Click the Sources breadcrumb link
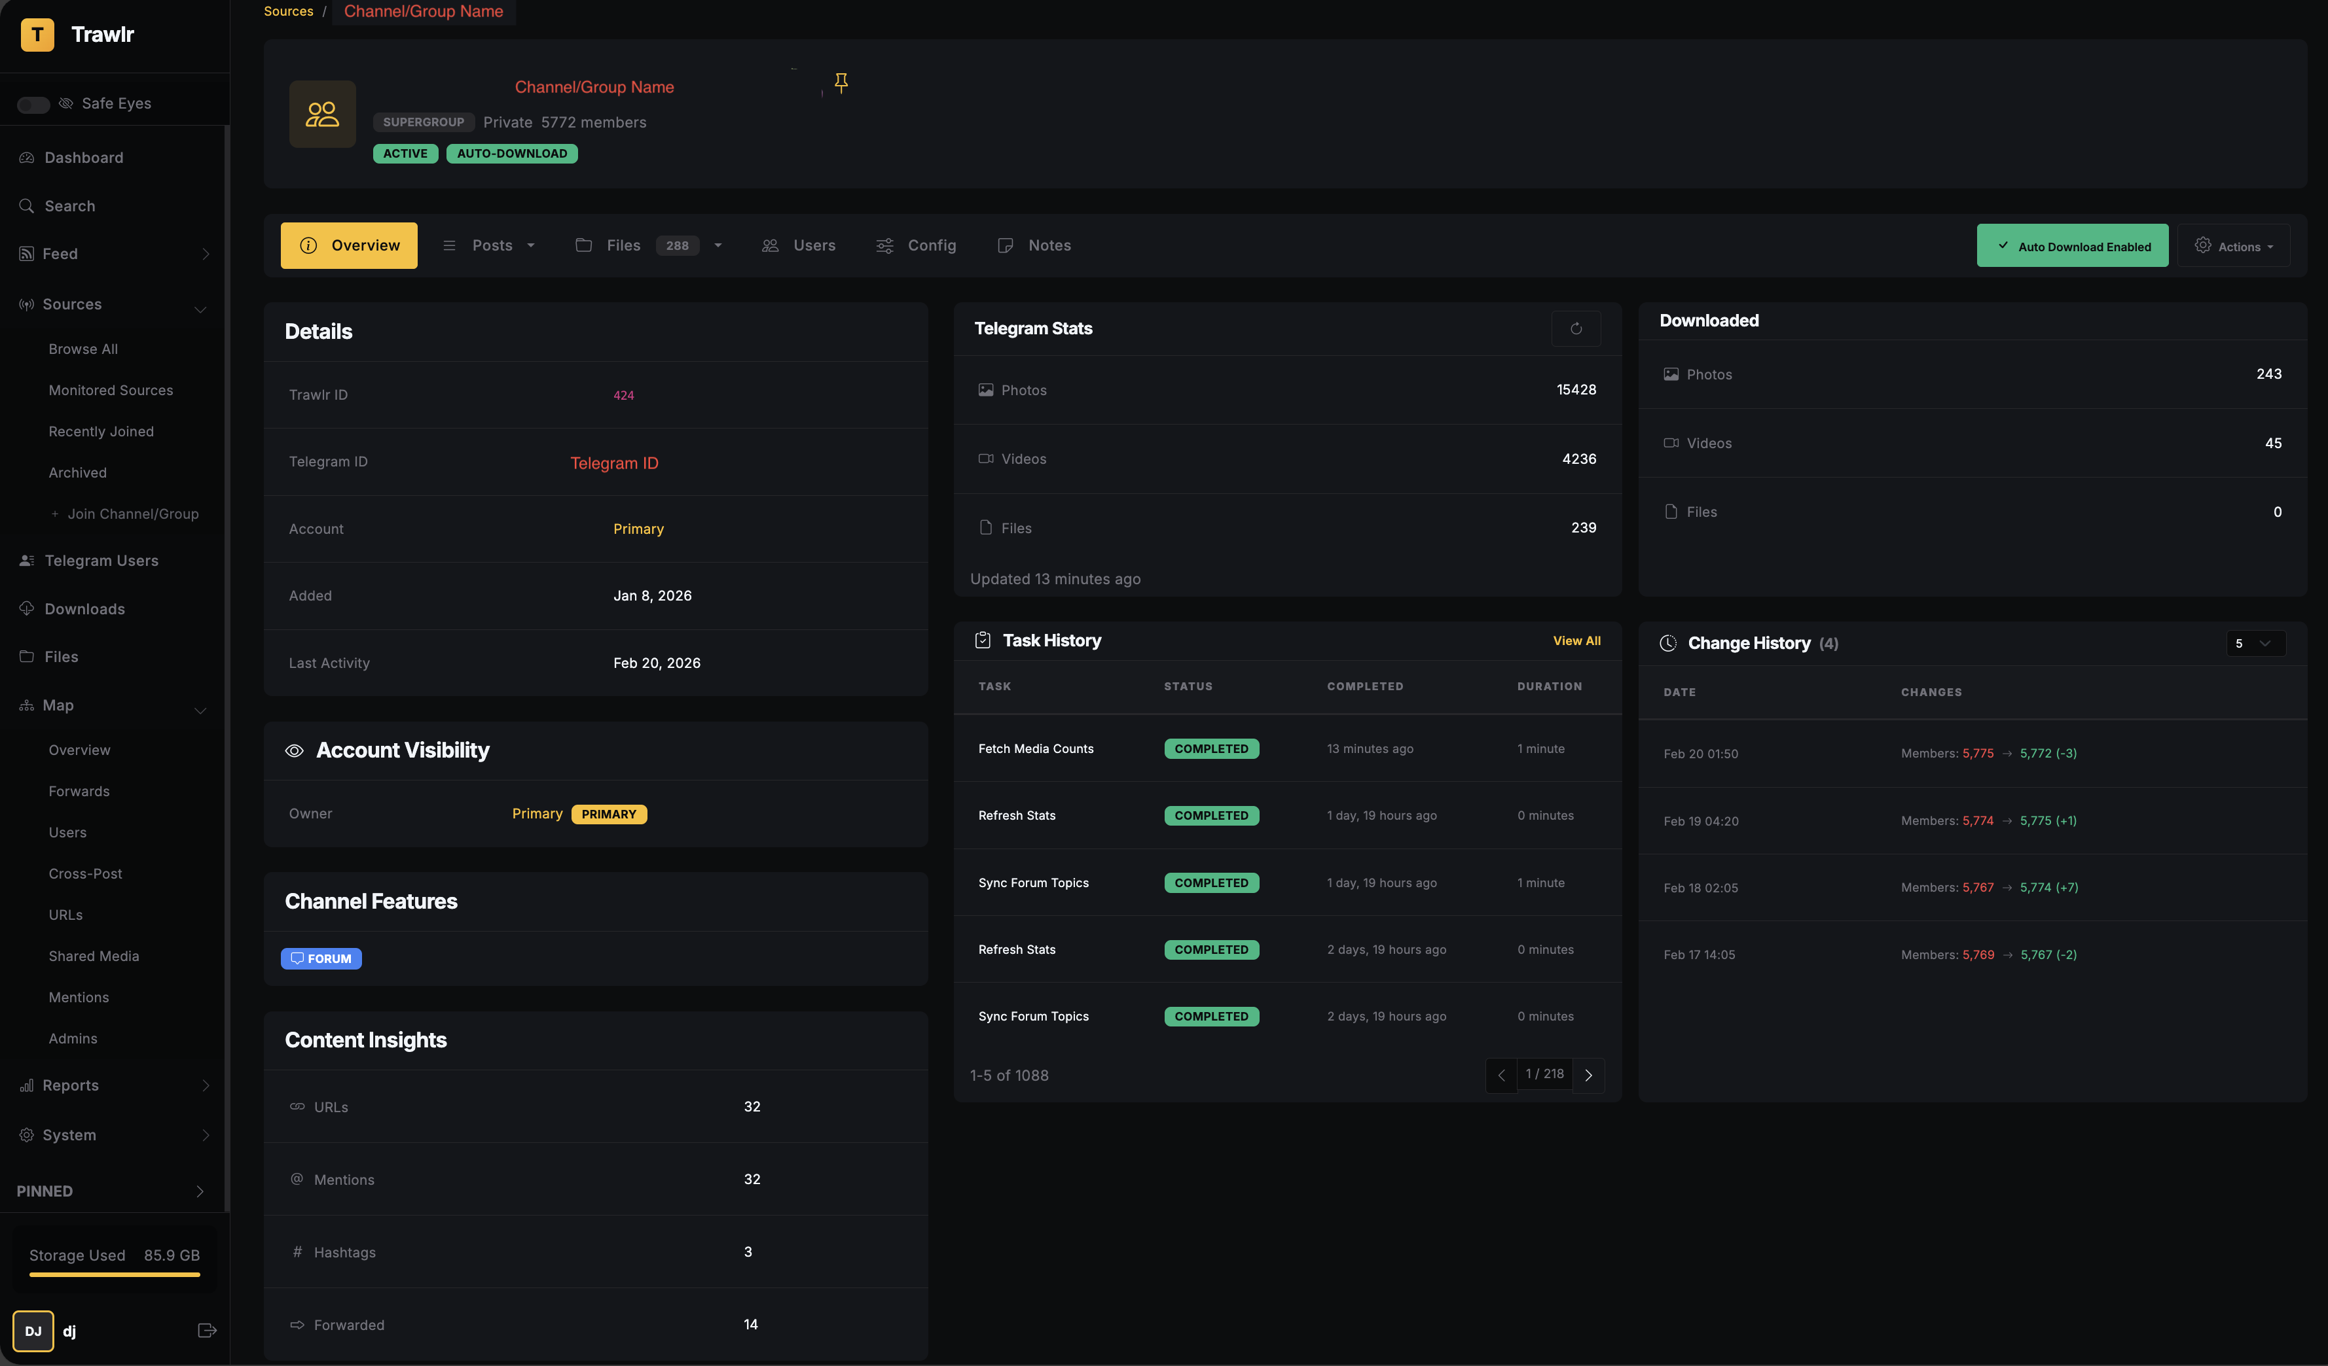The width and height of the screenshot is (2328, 1366). [288, 11]
